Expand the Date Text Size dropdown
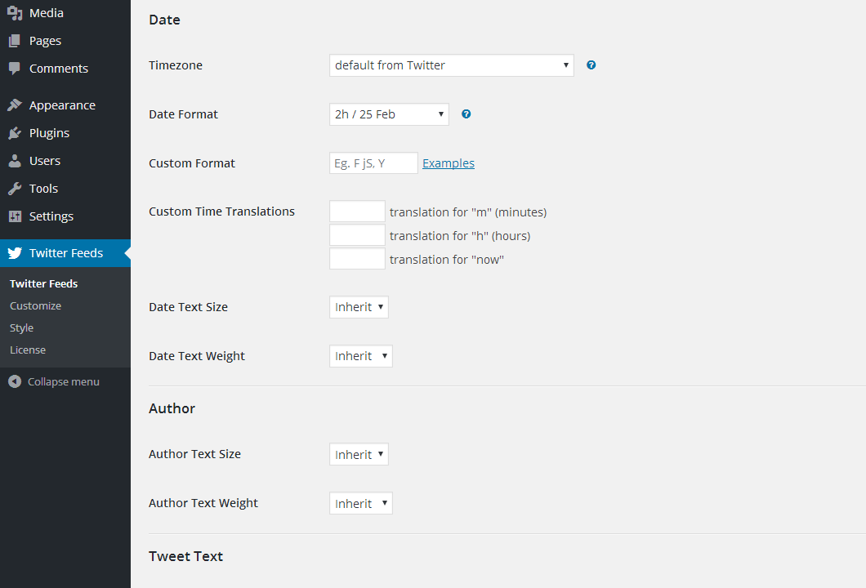This screenshot has width=866, height=588. 359,307
